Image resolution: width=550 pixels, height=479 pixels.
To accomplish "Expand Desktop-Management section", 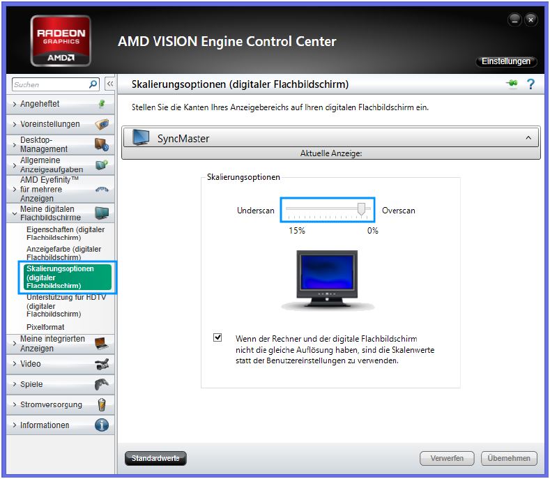I will click(15, 144).
